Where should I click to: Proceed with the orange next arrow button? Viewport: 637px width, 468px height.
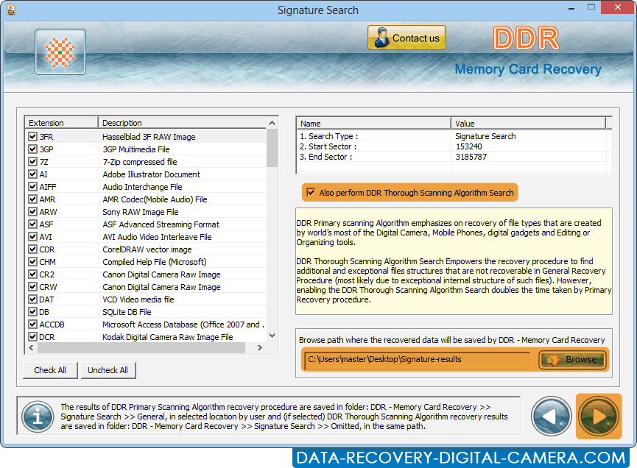599,416
